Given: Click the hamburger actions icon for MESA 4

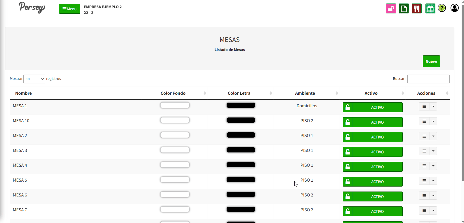Looking at the screenshot, I should 424,166.
